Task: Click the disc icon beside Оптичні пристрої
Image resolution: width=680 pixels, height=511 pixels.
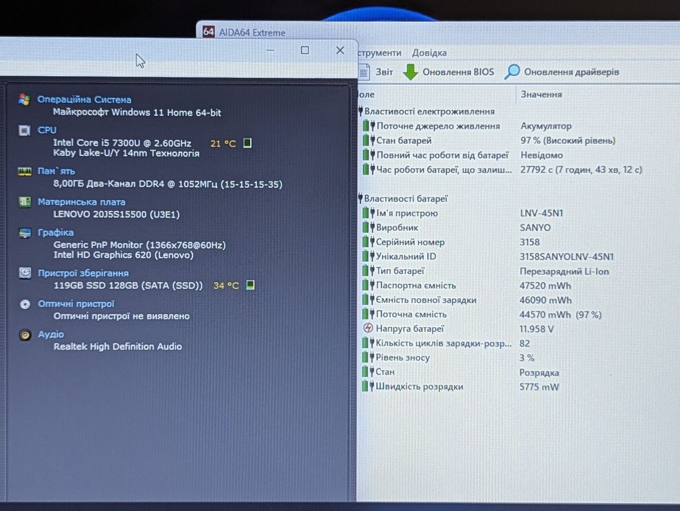Action: (24, 304)
